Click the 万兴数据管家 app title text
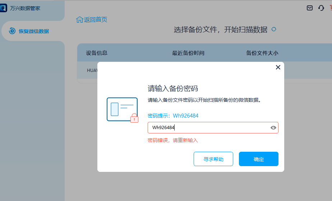Screen dimensions: 332x201 coord(25,8)
